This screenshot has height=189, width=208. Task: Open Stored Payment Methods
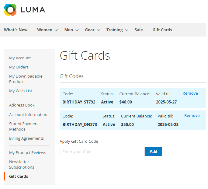click(24, 127)
